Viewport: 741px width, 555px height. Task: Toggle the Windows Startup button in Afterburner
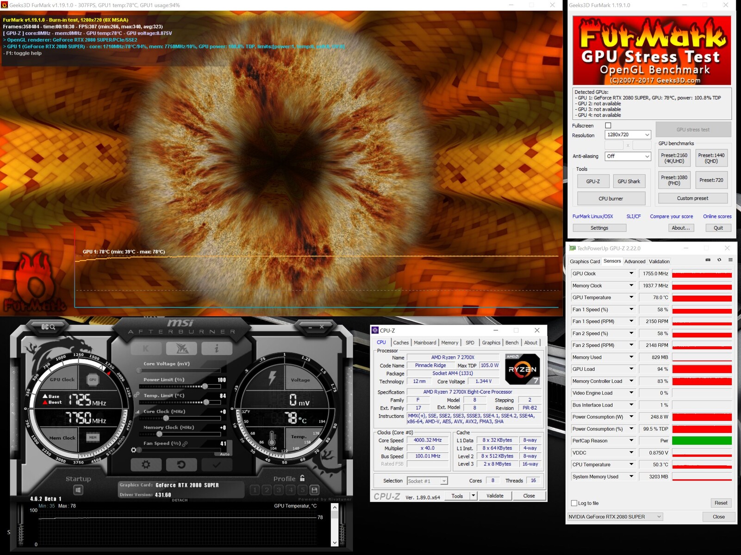click(78, 489)
